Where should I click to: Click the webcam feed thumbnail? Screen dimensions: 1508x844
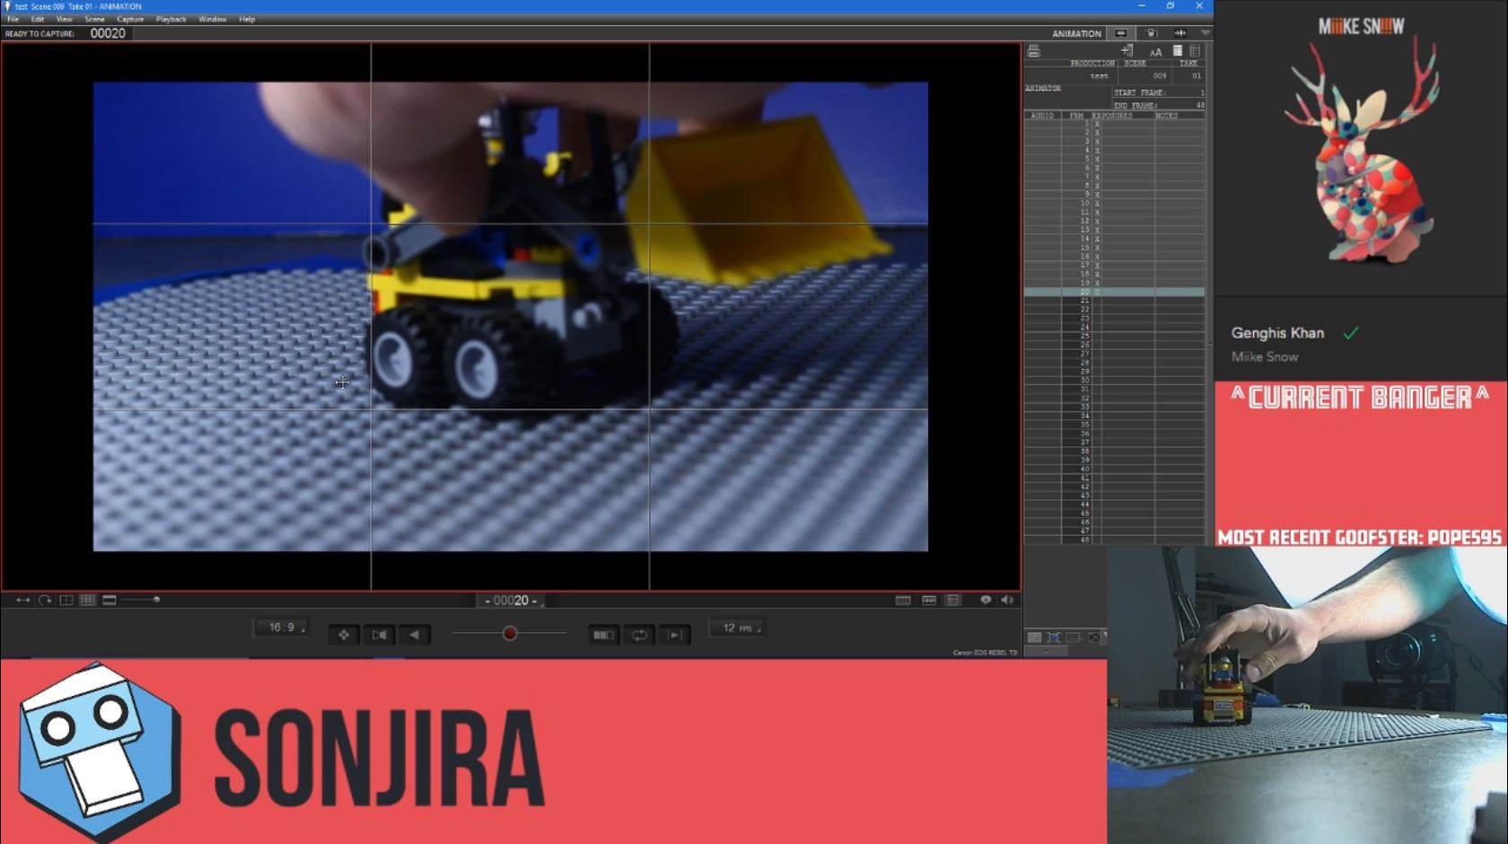[x=1307, y=695]
